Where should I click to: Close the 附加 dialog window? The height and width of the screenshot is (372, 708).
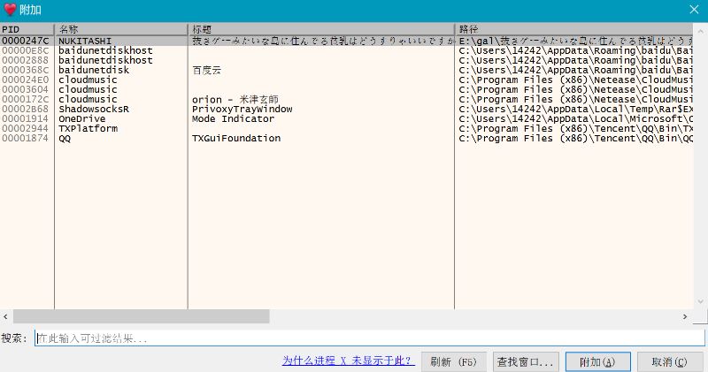pos(694,10)
